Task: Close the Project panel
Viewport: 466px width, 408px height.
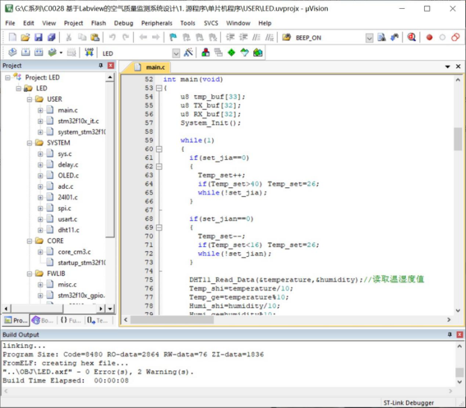Action: 110,65
